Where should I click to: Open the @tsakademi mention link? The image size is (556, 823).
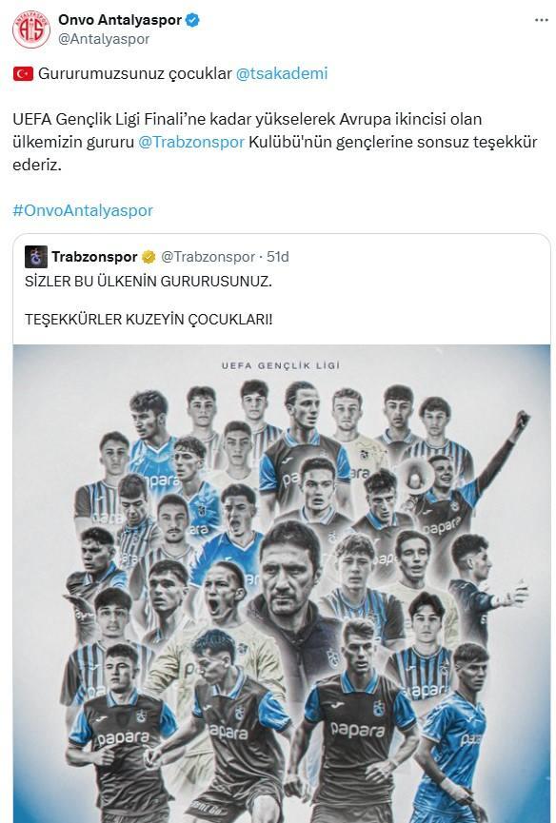click(x=282, y=73)
